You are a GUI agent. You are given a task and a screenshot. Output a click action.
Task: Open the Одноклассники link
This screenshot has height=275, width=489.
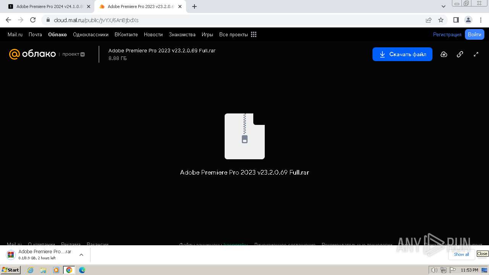coord(91,34)
